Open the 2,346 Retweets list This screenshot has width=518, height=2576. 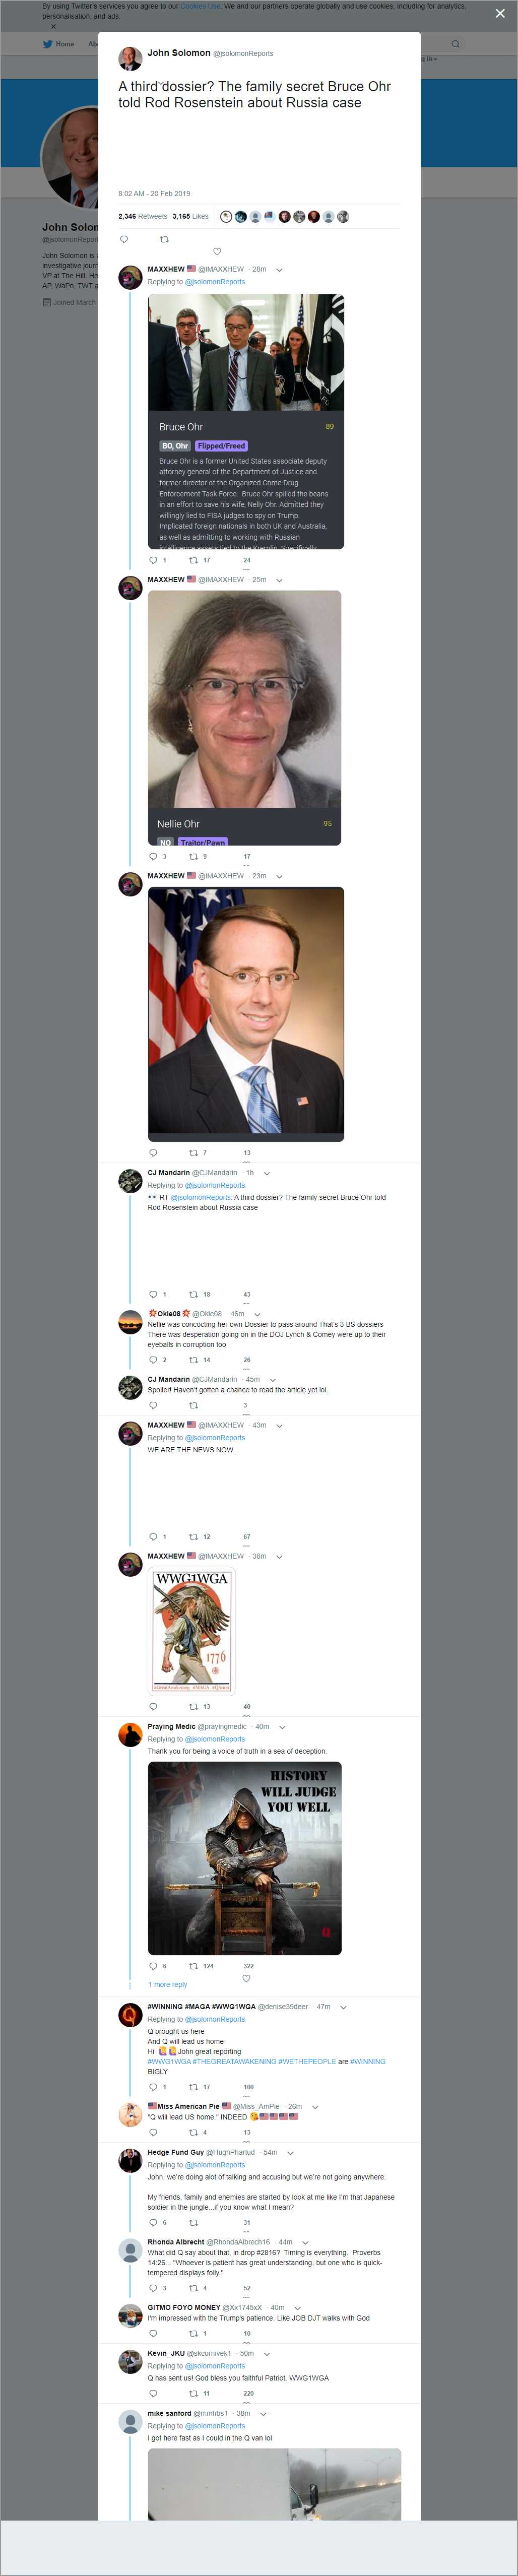143,216
